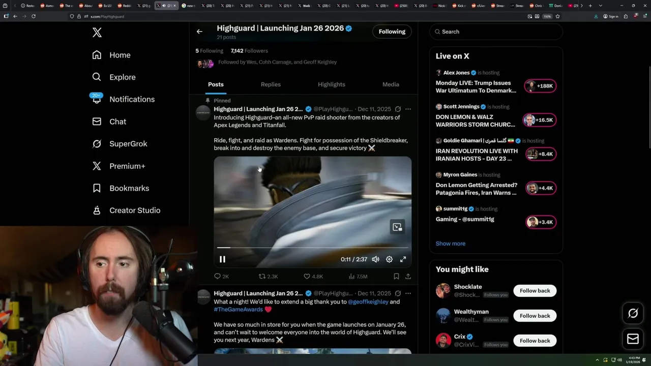Open a new browser tab
Screen dimensions: 651x366
click(x=590, y=6)
